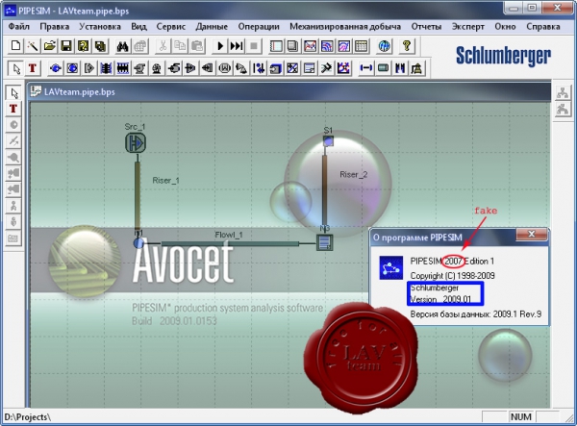Select the red T tool in left sidebar

(x=13, y=109)
